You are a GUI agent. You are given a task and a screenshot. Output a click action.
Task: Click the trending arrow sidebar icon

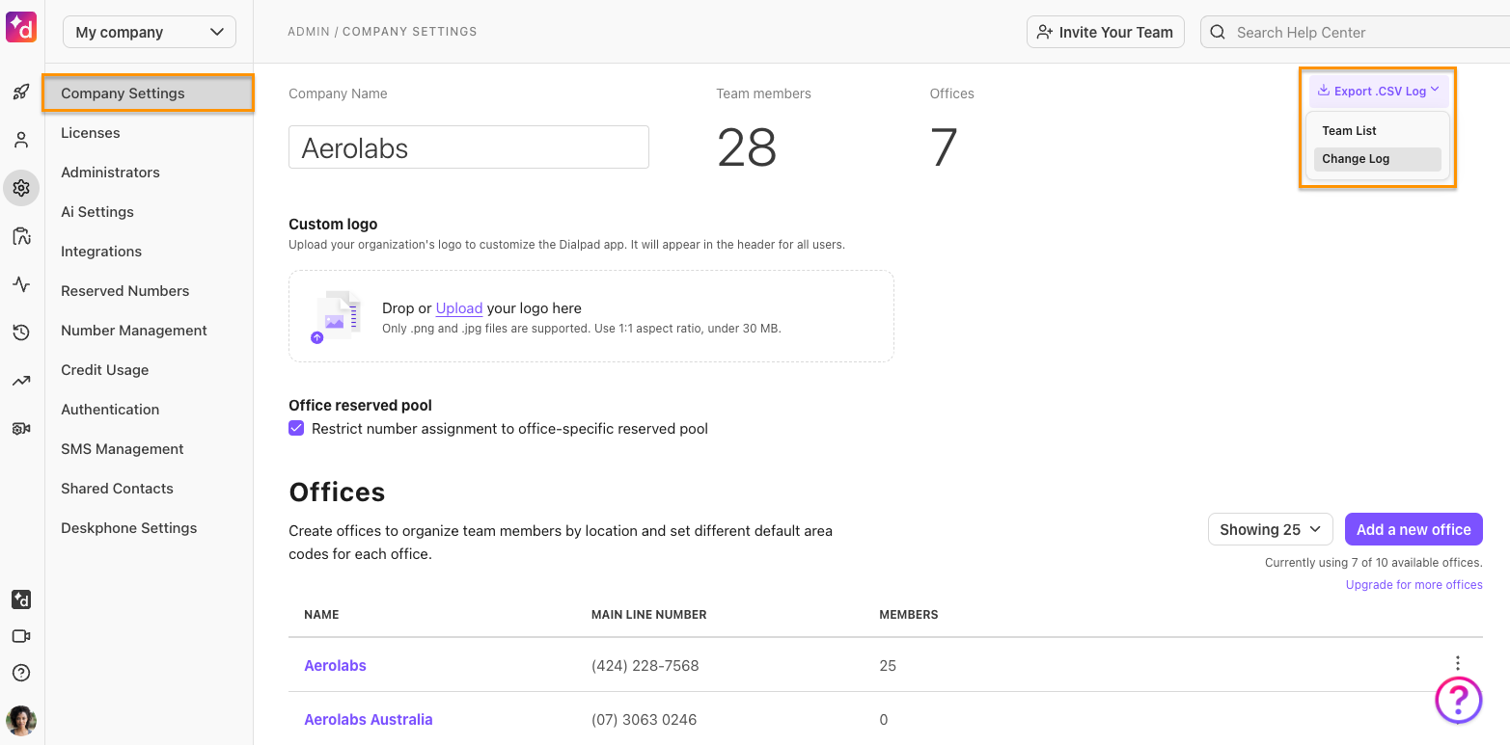21,381
